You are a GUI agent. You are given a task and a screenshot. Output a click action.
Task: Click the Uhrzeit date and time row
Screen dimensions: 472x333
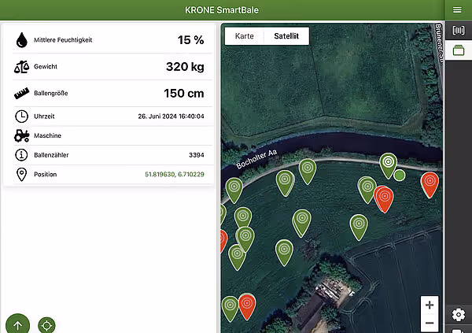point(109,117)
